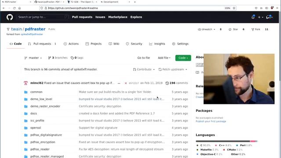The image size is (281, 158).
Task: Open Pull requests in top navigation
Action: [82, 17]
